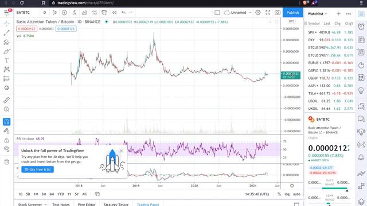The image size is (367, 206).
Task: Select the brush drawing tool
Action: click(x=6, y=51)
